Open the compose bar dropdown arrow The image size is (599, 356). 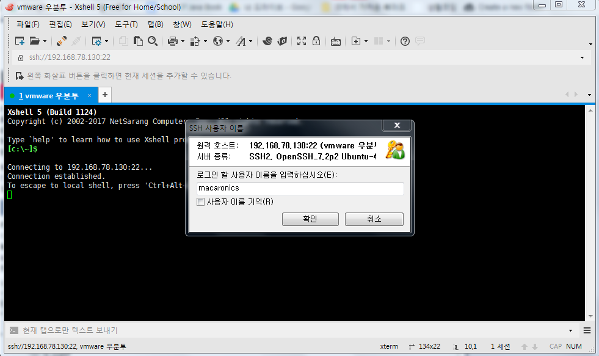tap(570, 331)
